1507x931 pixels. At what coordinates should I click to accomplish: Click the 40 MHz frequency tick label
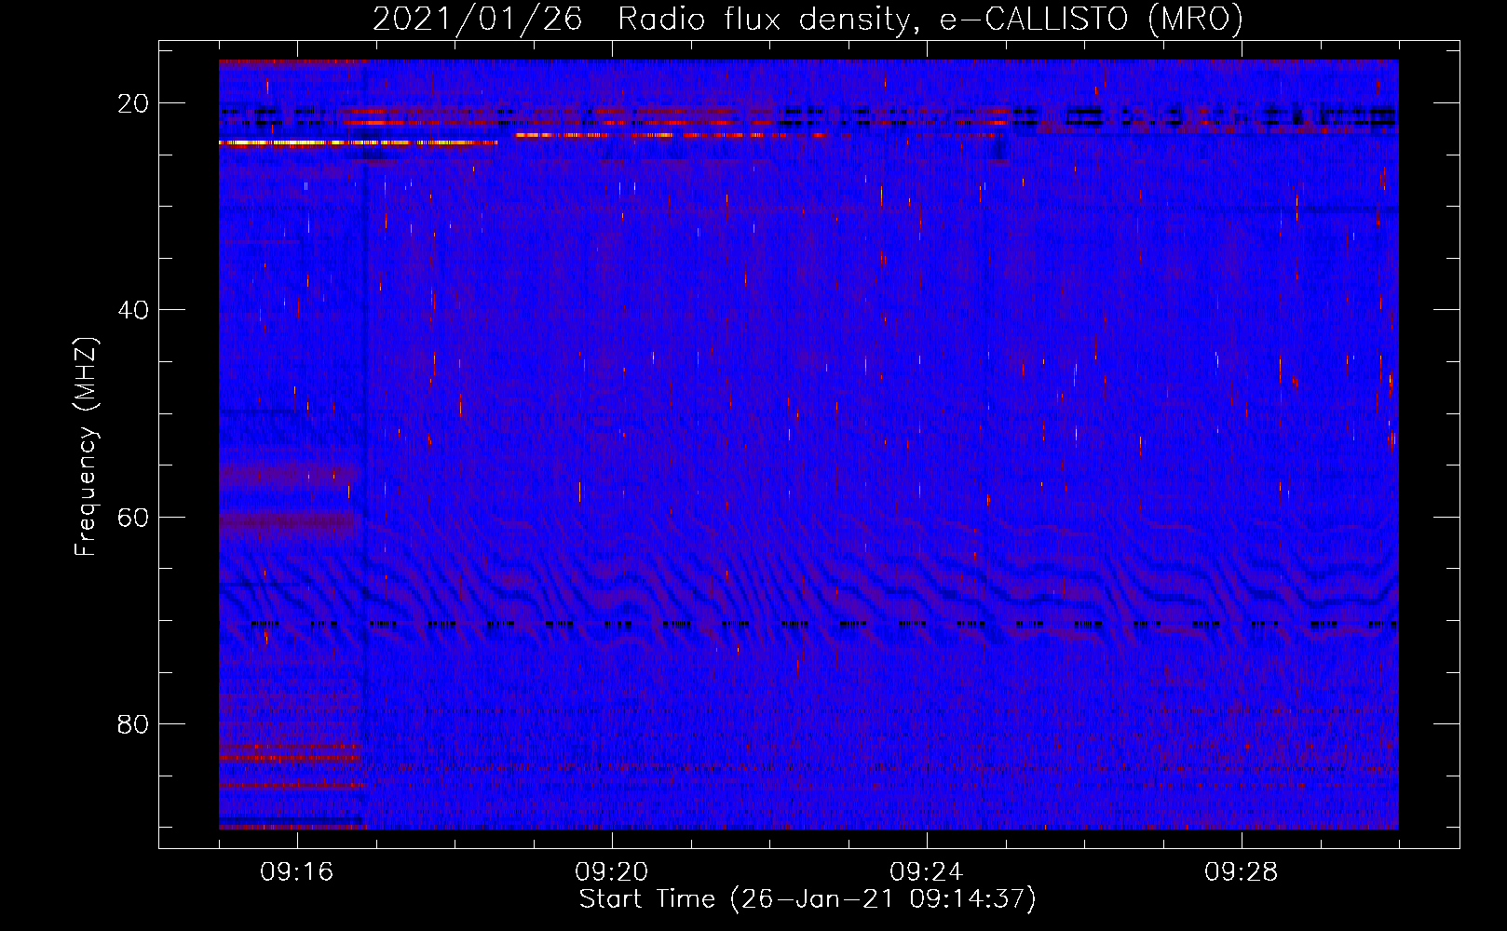(x=133, y=310)
